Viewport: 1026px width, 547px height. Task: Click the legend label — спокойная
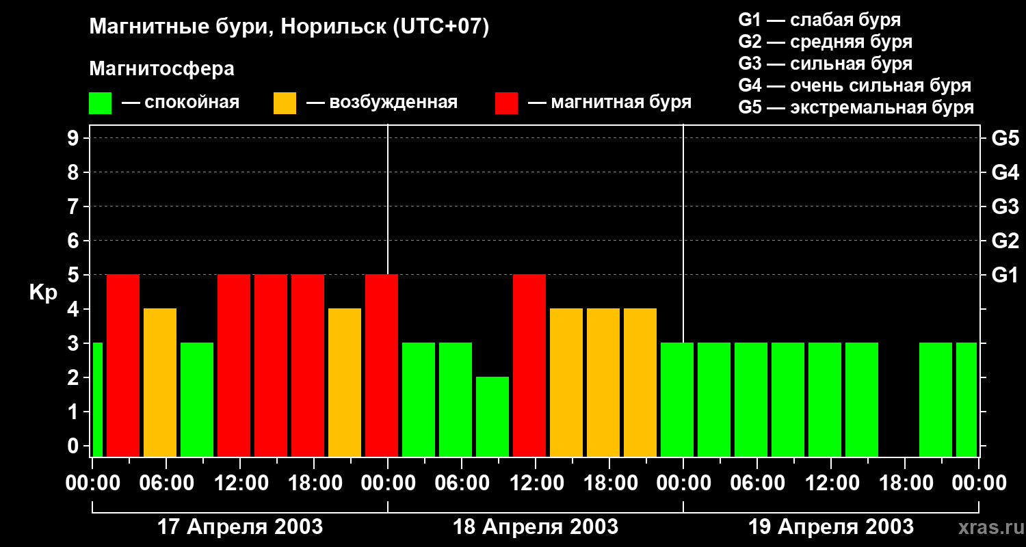pos(181,103)
